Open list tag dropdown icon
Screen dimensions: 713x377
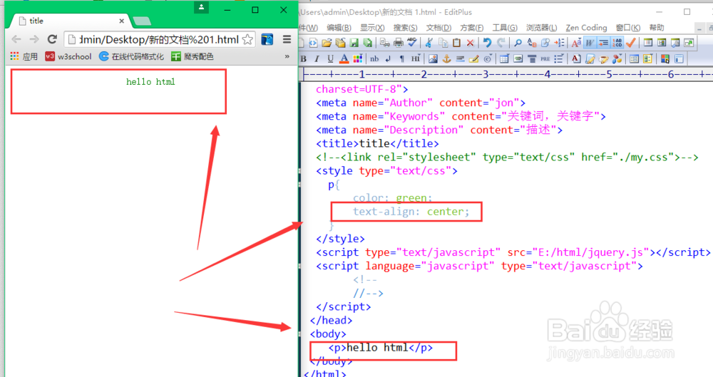pyautogui.click(x=559, y=58)
